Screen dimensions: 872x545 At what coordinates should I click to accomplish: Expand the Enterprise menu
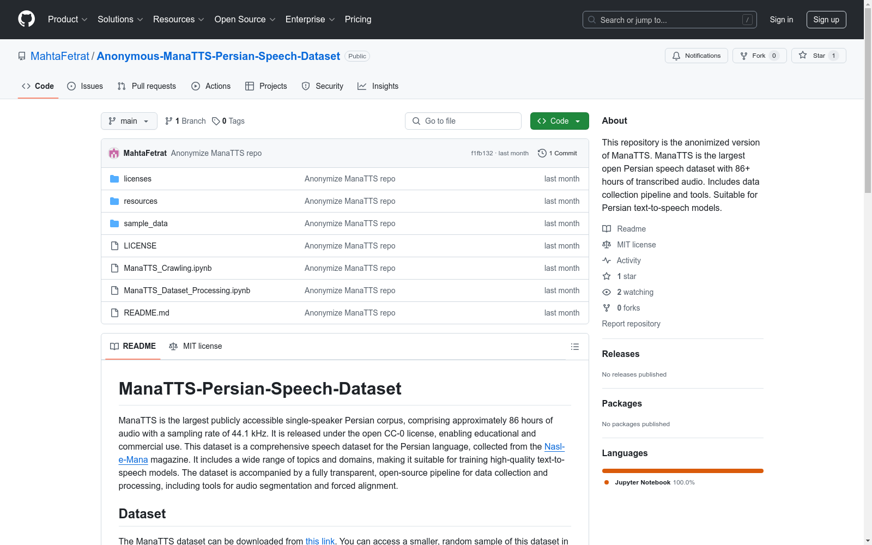(310, 19)
